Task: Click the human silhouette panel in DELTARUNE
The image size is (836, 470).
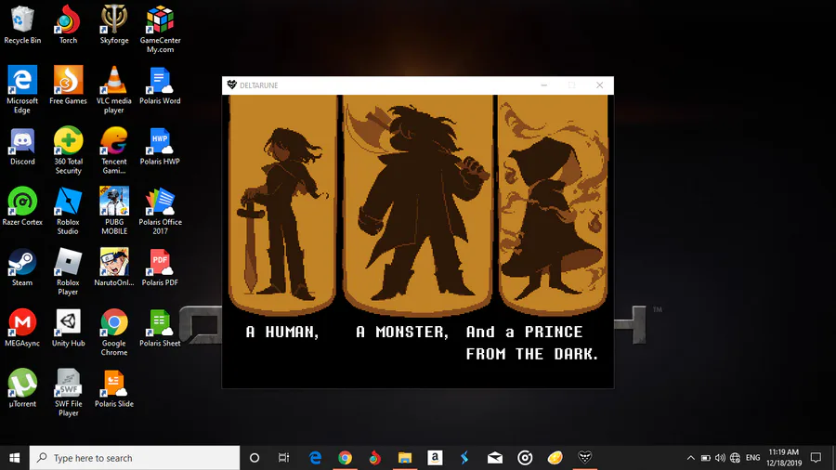Action: [x=282, y=205]
